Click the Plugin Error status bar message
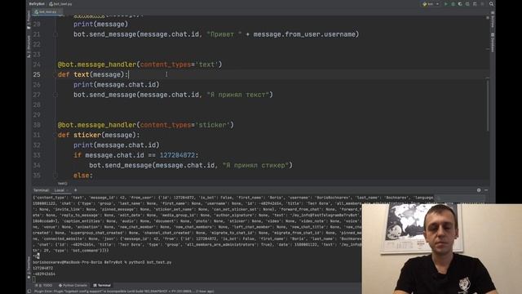Viewport: 522px width, 294px height. tap(124, 292)
